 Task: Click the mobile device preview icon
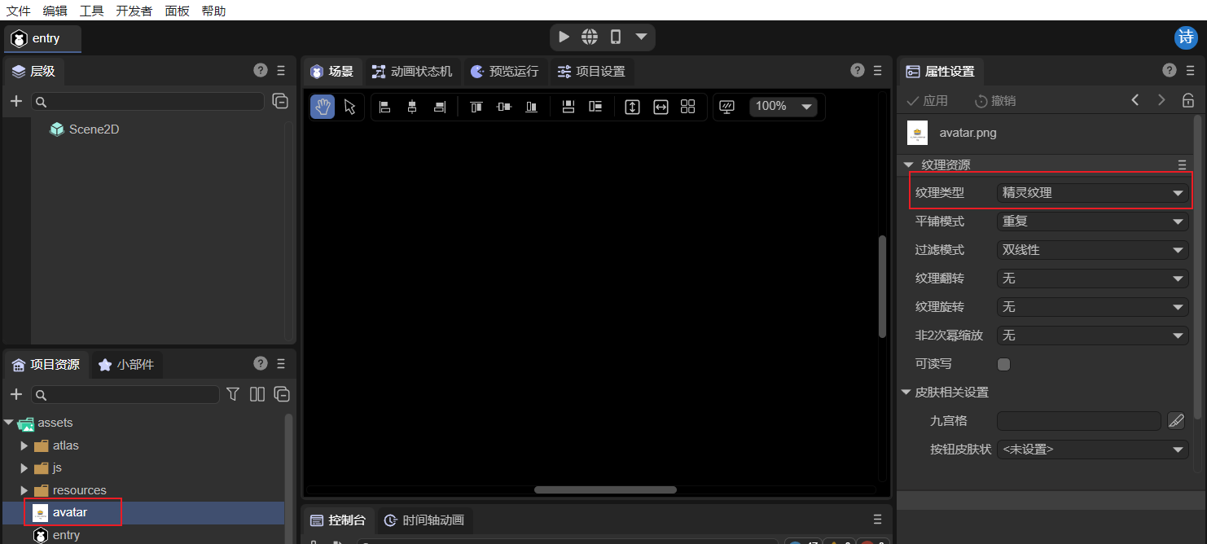(616, 37)
